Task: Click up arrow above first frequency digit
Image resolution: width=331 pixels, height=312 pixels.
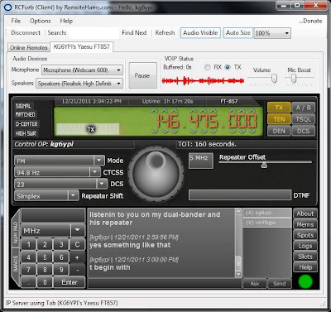Action: click(x=155, y=111)
